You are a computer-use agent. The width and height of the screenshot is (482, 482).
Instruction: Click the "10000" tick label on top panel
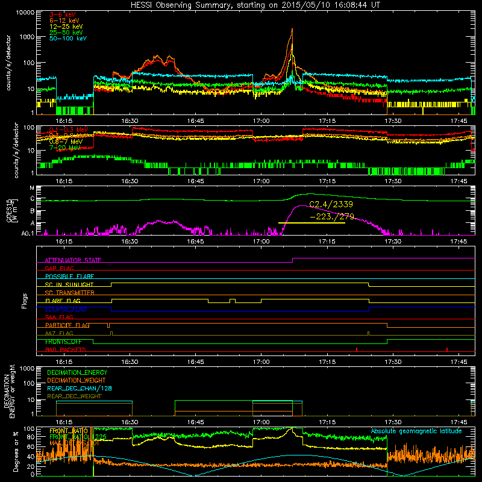pos(25,12)
